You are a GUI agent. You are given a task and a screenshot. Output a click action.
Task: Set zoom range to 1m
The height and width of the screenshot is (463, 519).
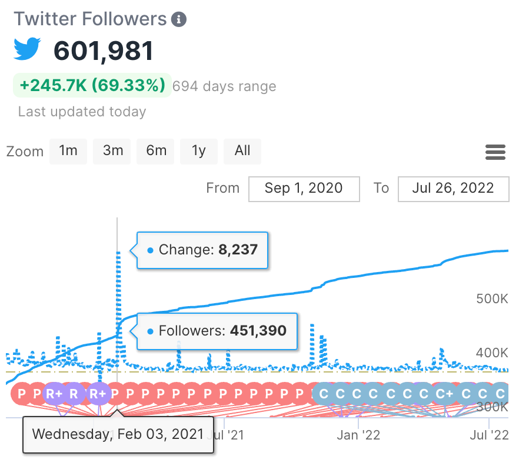68,151
